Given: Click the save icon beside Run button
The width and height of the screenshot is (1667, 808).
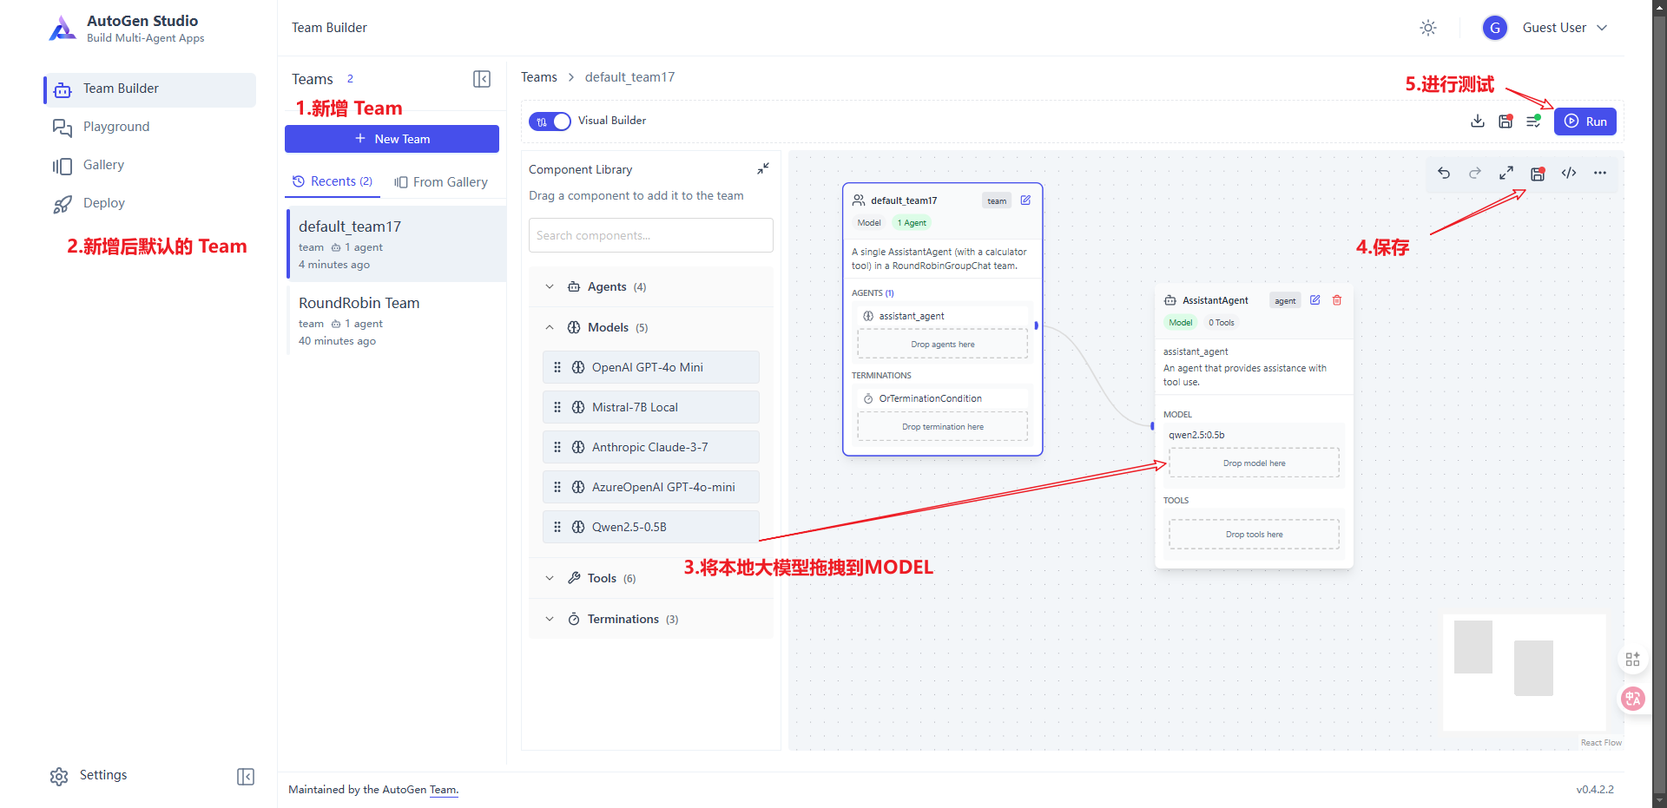Looking at the screenshot, I should (x=1506, y=122).
